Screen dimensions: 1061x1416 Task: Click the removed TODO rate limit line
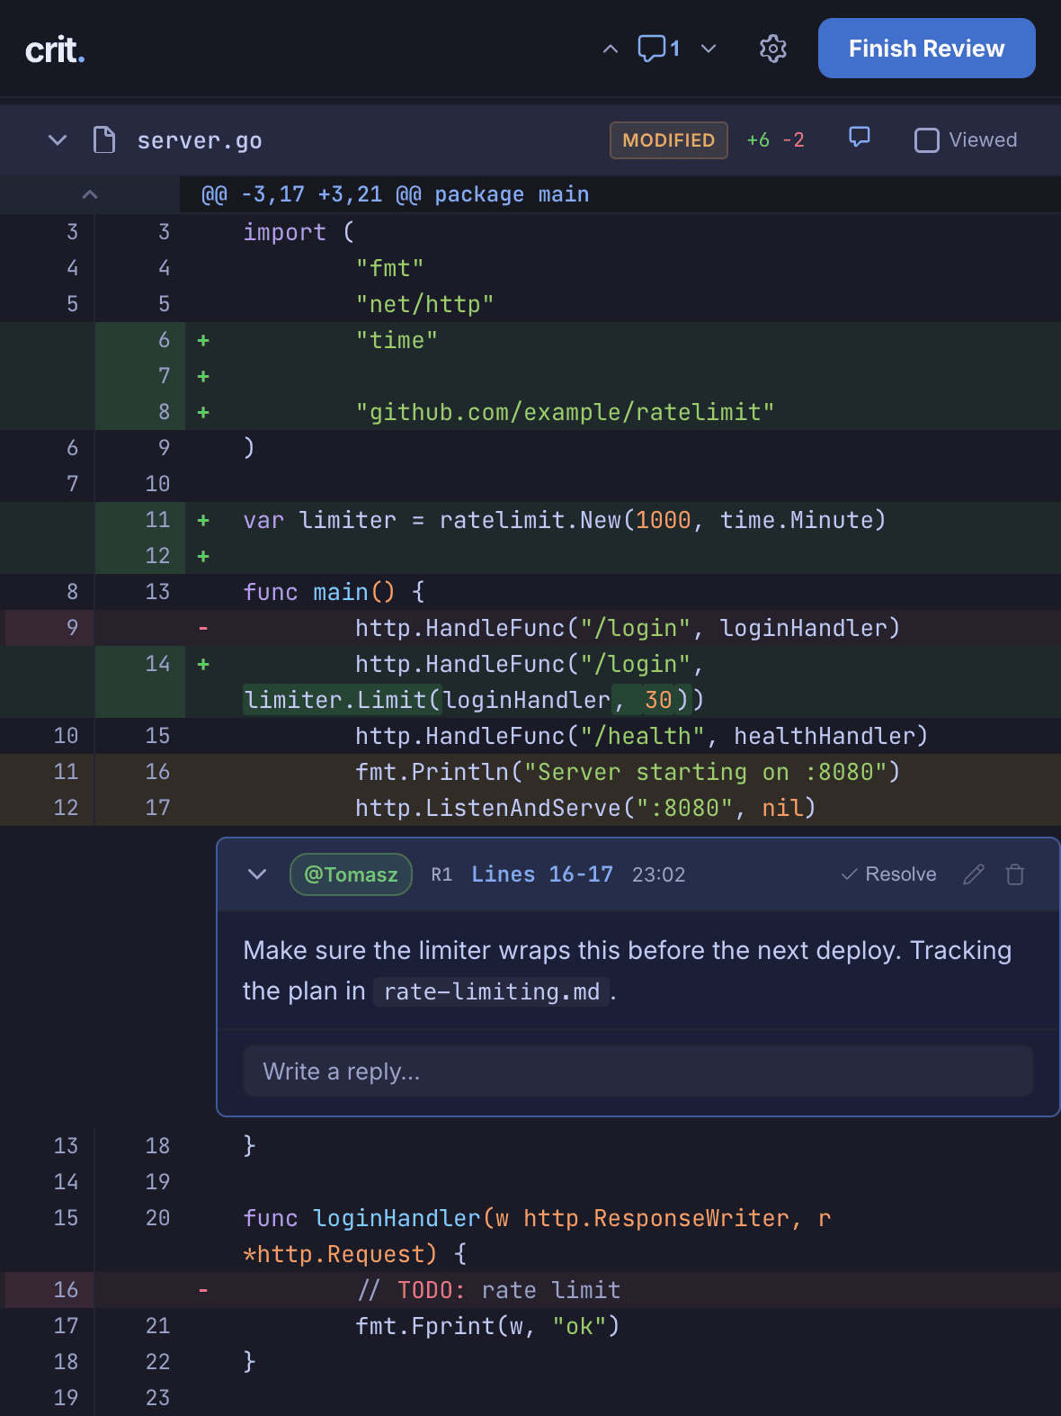pos(530,1290)
